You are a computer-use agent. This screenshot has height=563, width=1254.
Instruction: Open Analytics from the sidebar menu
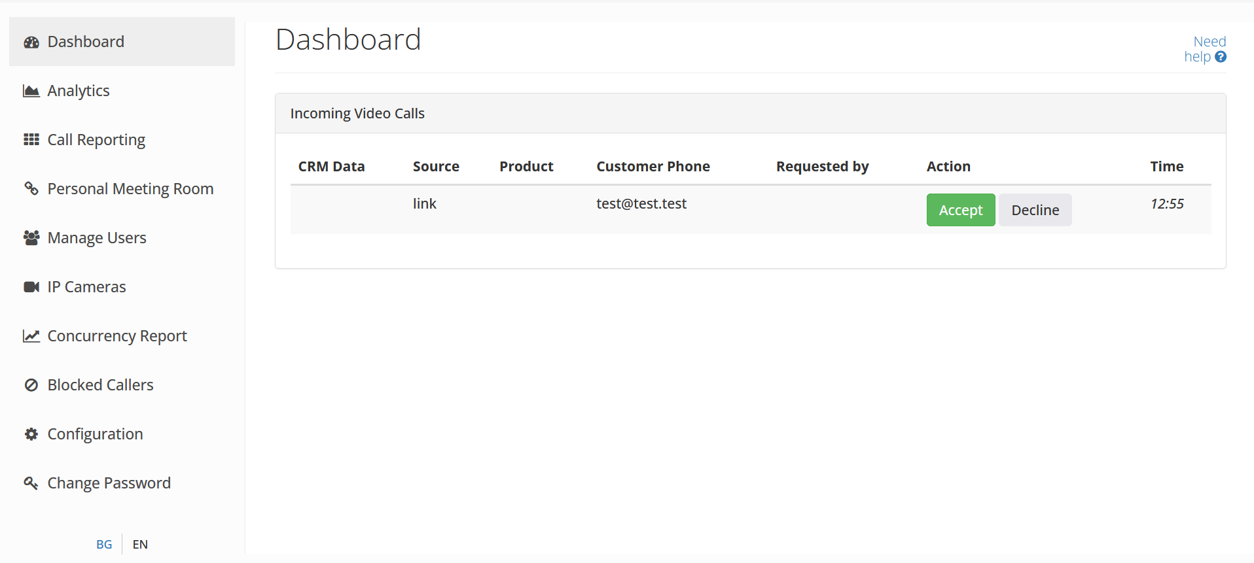(79, 91)
